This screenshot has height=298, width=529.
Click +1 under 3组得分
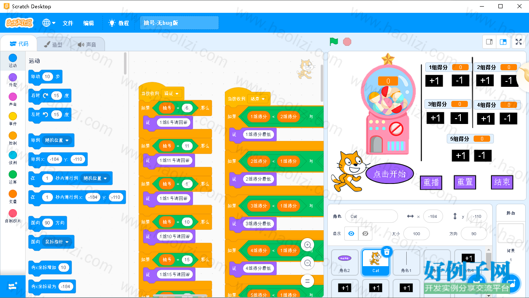435,118
